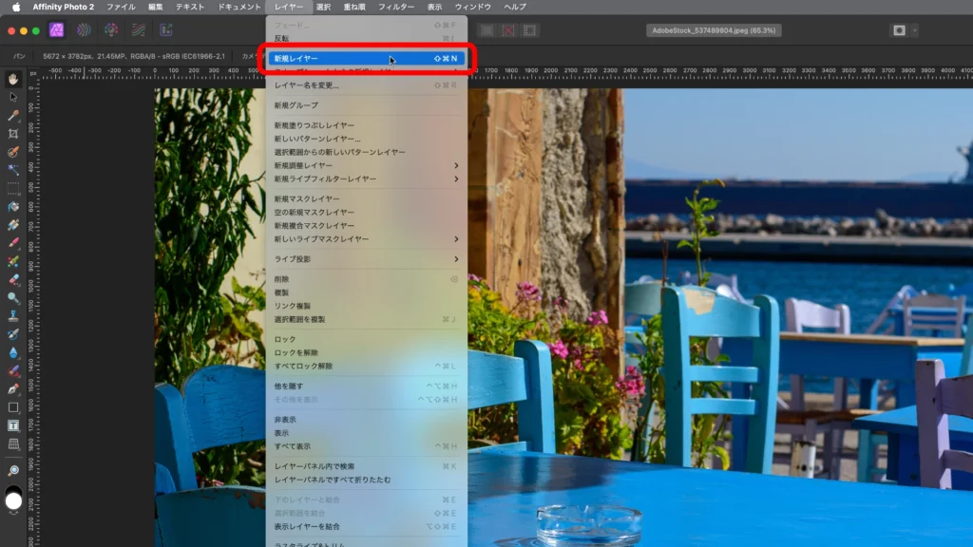Switch to the Photo Persona icon
973x547 pixels.
coord(56,30)
